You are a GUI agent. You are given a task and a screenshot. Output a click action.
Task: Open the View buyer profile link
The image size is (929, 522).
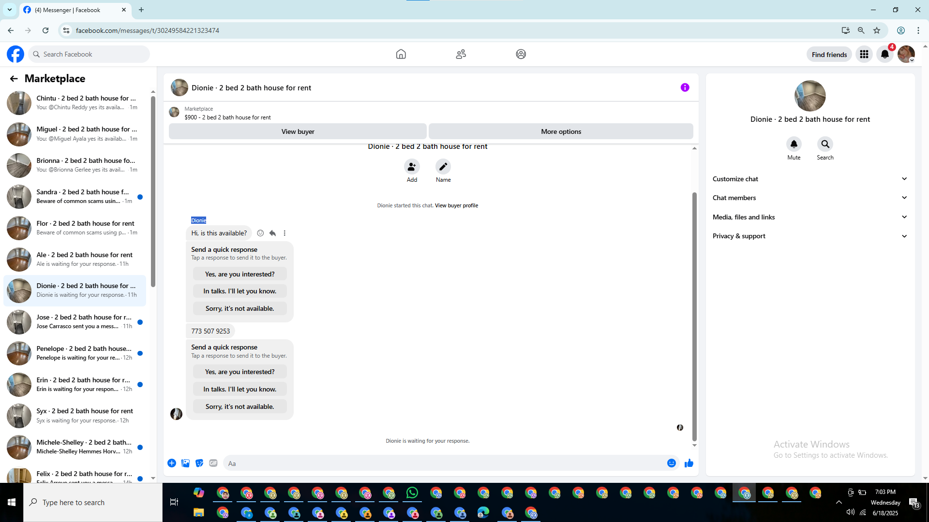[456, 205]
